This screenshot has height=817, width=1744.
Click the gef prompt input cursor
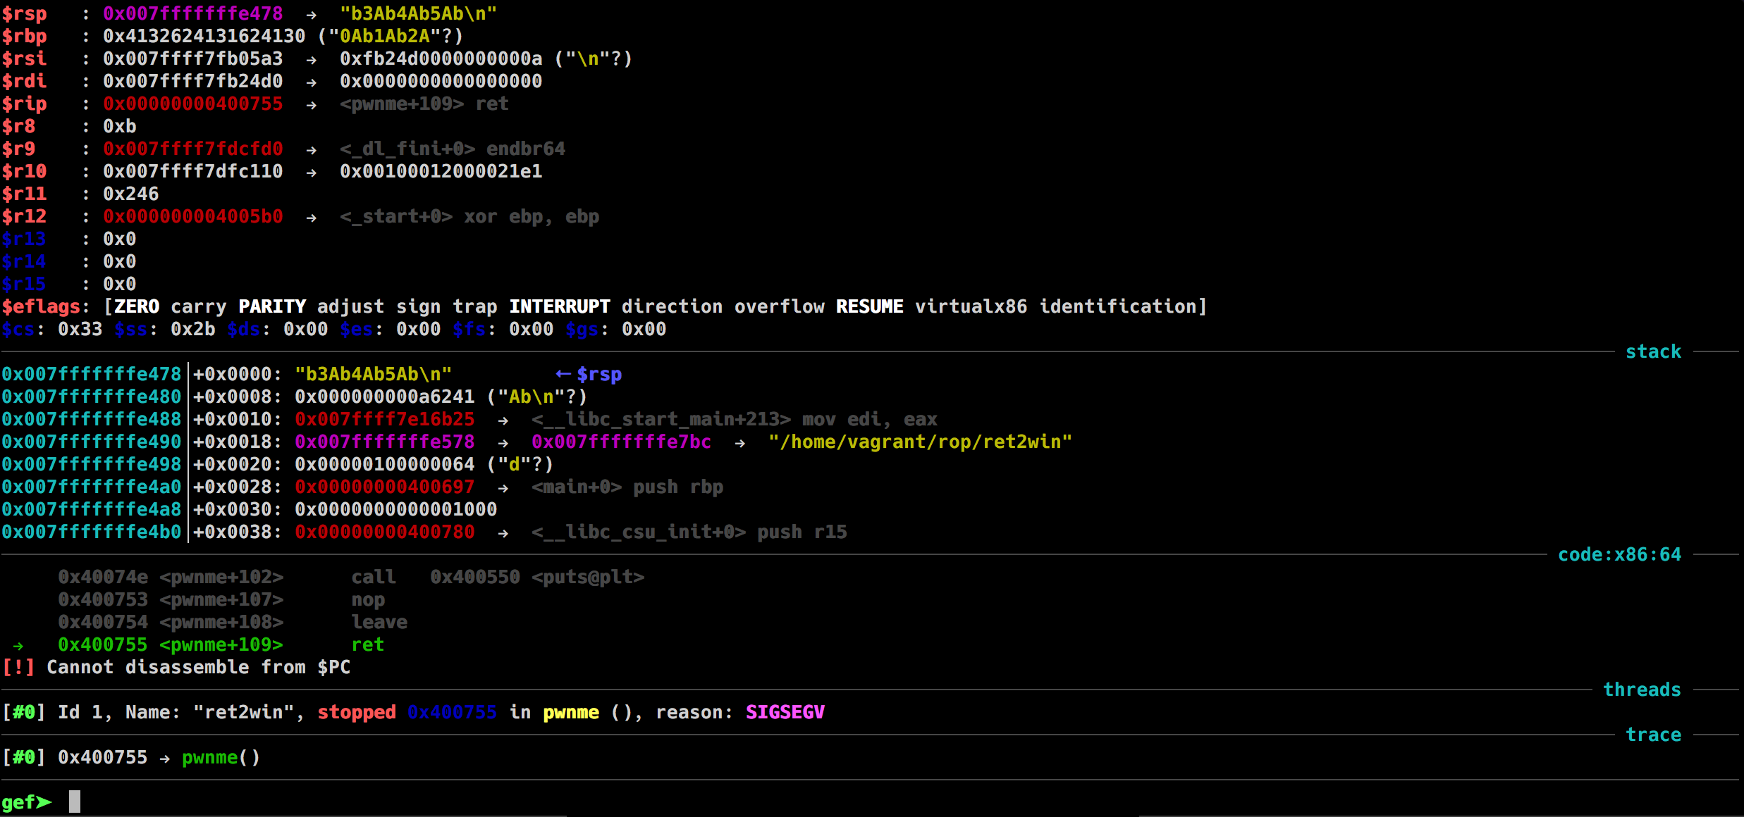[75, 802]
